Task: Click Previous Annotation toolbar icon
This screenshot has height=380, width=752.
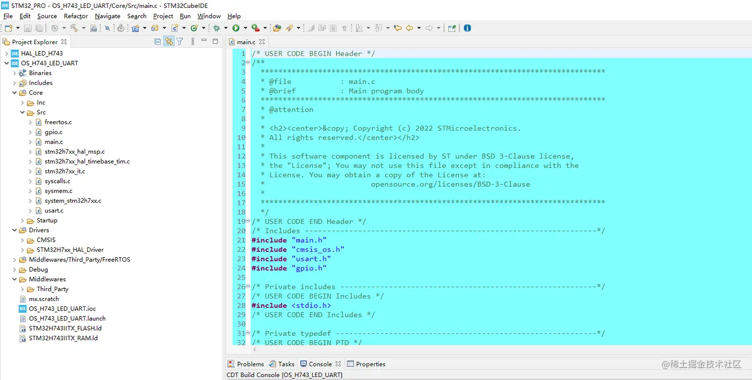Action: pyautogui.click(x=378, y=28)
